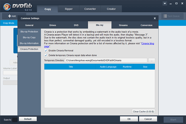Click the Copy Mode bar in main window

tap(9, 23)
